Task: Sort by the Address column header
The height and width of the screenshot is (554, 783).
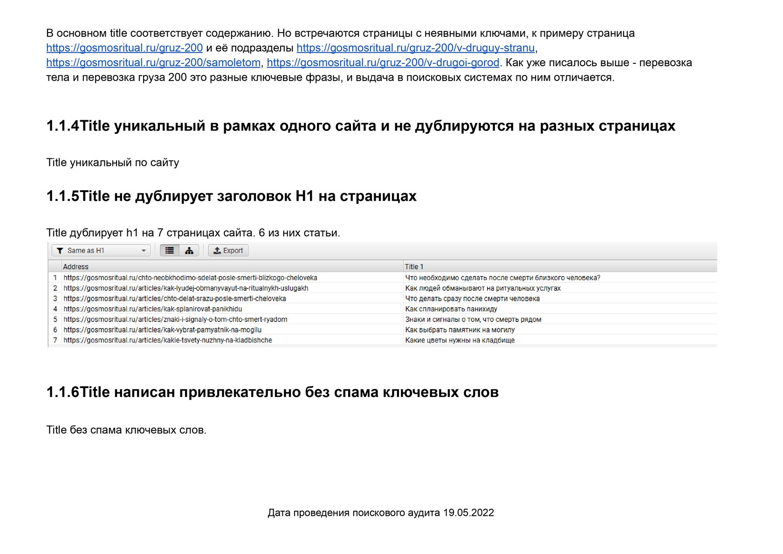Action: [232, 267]
